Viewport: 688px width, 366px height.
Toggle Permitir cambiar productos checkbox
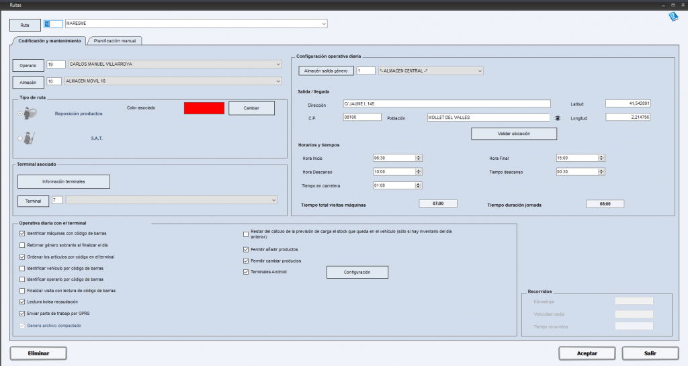246,261
